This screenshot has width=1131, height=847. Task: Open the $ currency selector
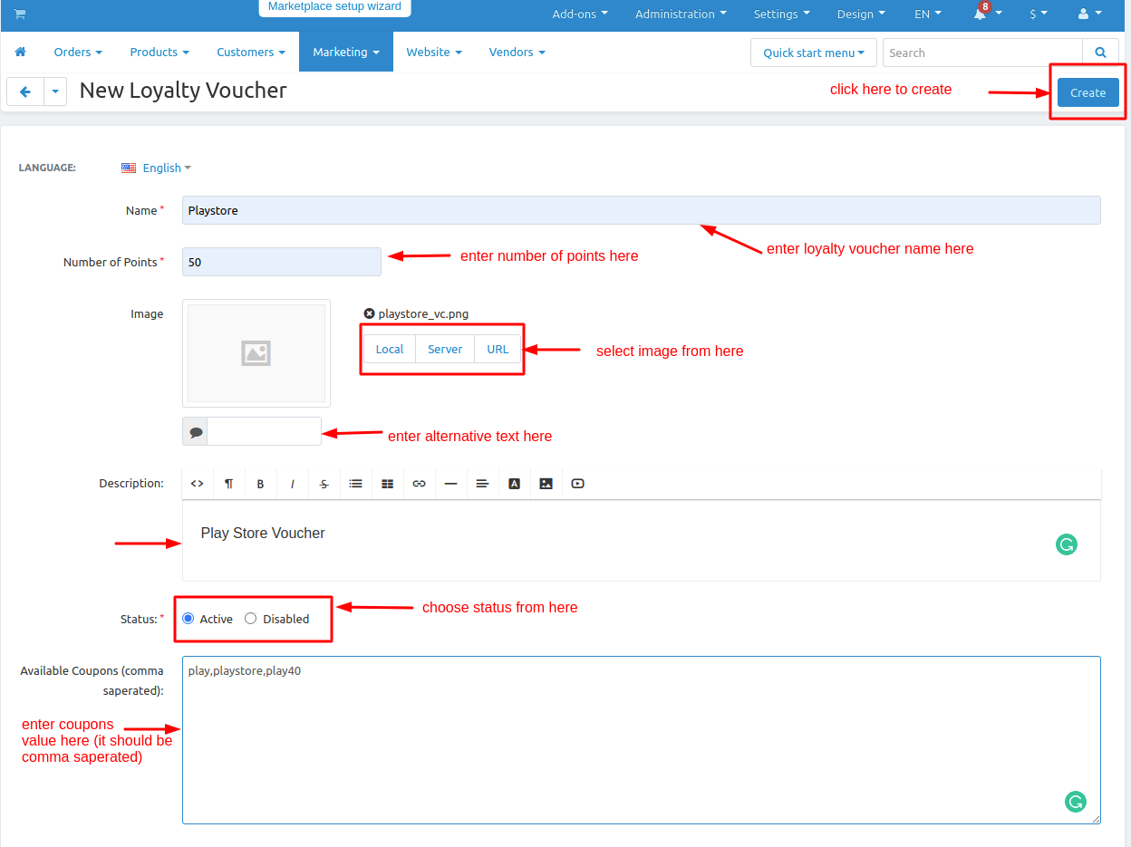(1039, 14)
